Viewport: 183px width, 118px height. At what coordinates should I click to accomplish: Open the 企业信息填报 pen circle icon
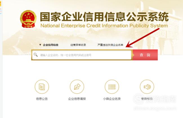77,87
